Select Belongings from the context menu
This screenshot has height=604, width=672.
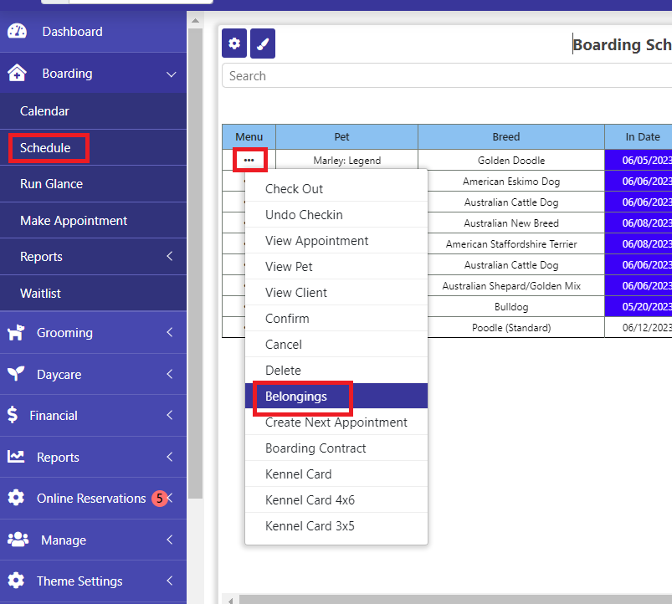(296, 397)
